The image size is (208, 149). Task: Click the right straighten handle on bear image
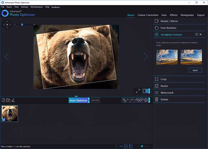(104, 66)
